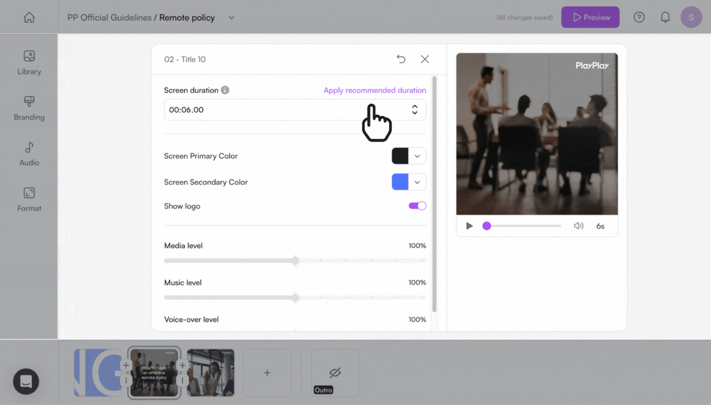Toggle visibility of the Outro screen
Viewport: 711px width, 405px height.
335,372
